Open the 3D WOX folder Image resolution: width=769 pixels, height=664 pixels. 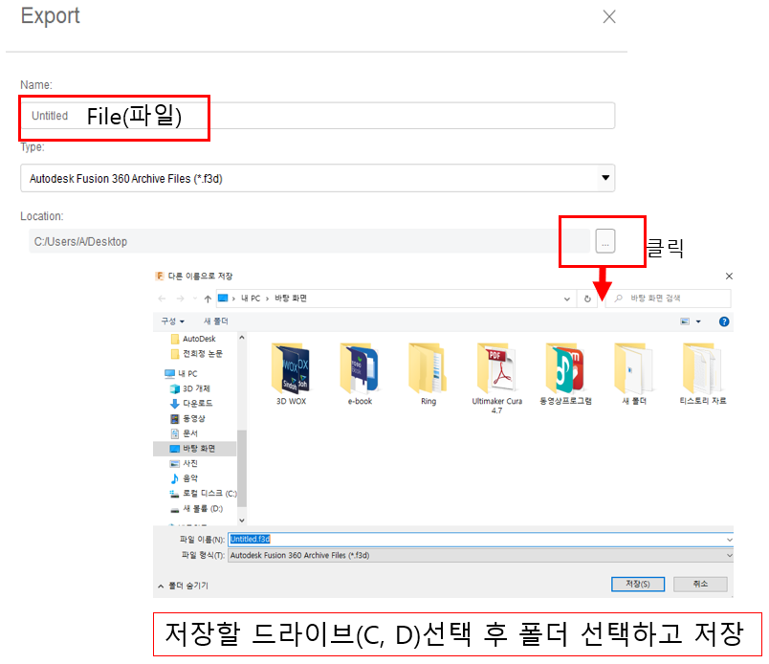pyautogui.click(x=291, y=374)
